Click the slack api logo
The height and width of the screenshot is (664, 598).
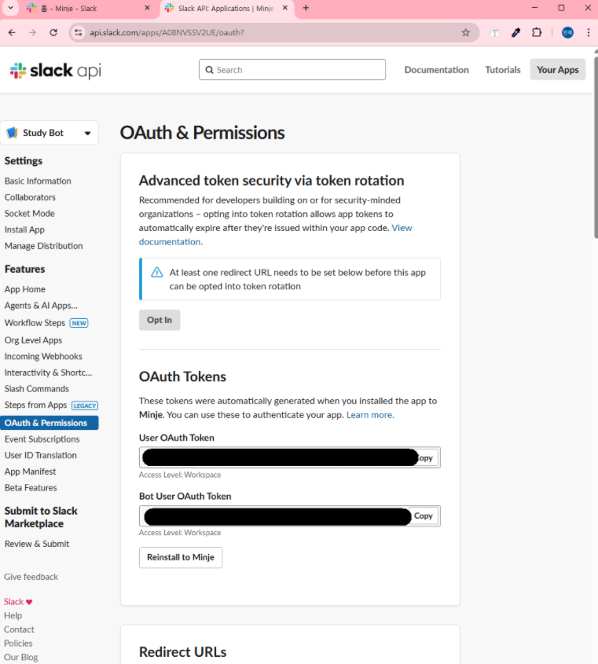click(x=56, y=70)
